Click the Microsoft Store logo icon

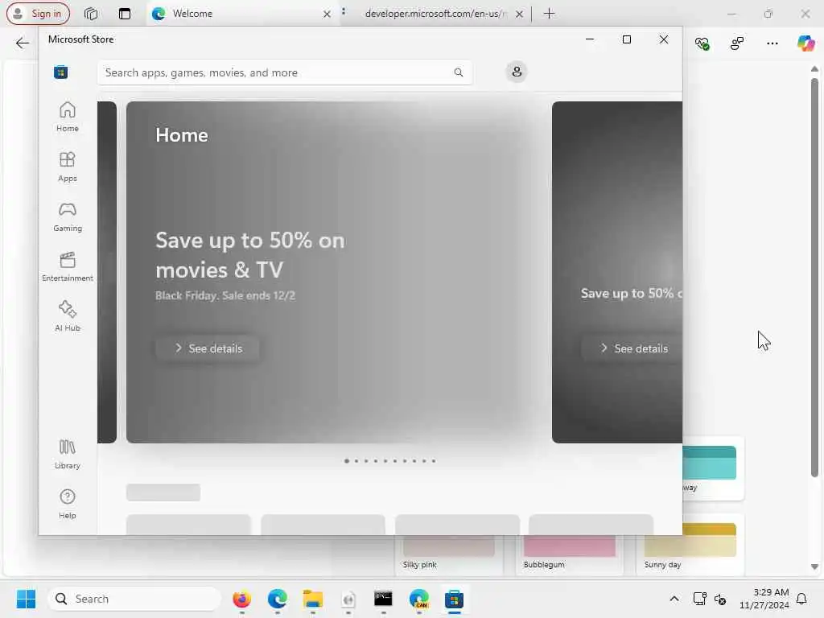click(x=61, y=72)
